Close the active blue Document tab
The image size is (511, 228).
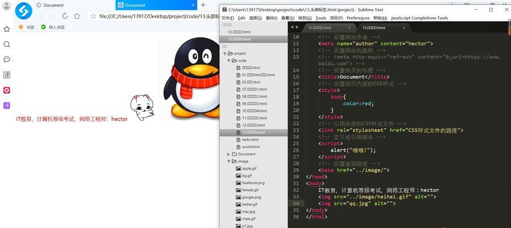click(193, 5)
